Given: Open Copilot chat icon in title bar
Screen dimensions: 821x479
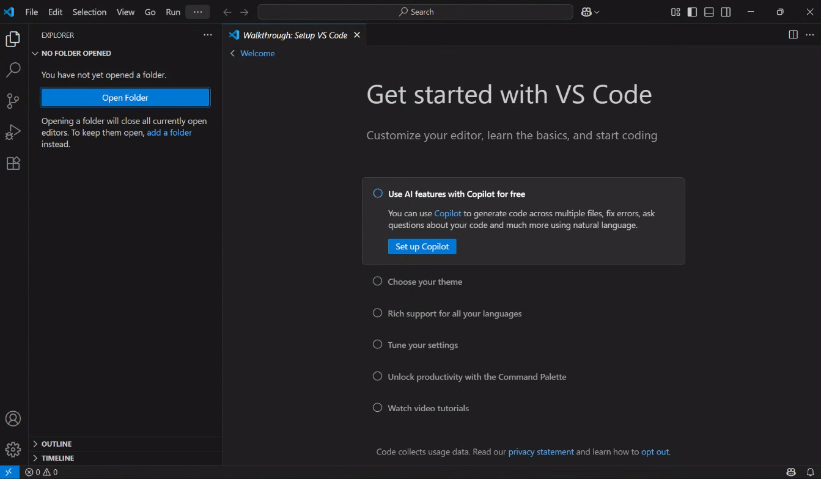Looking at the screenshot, I should coord(586,12).
